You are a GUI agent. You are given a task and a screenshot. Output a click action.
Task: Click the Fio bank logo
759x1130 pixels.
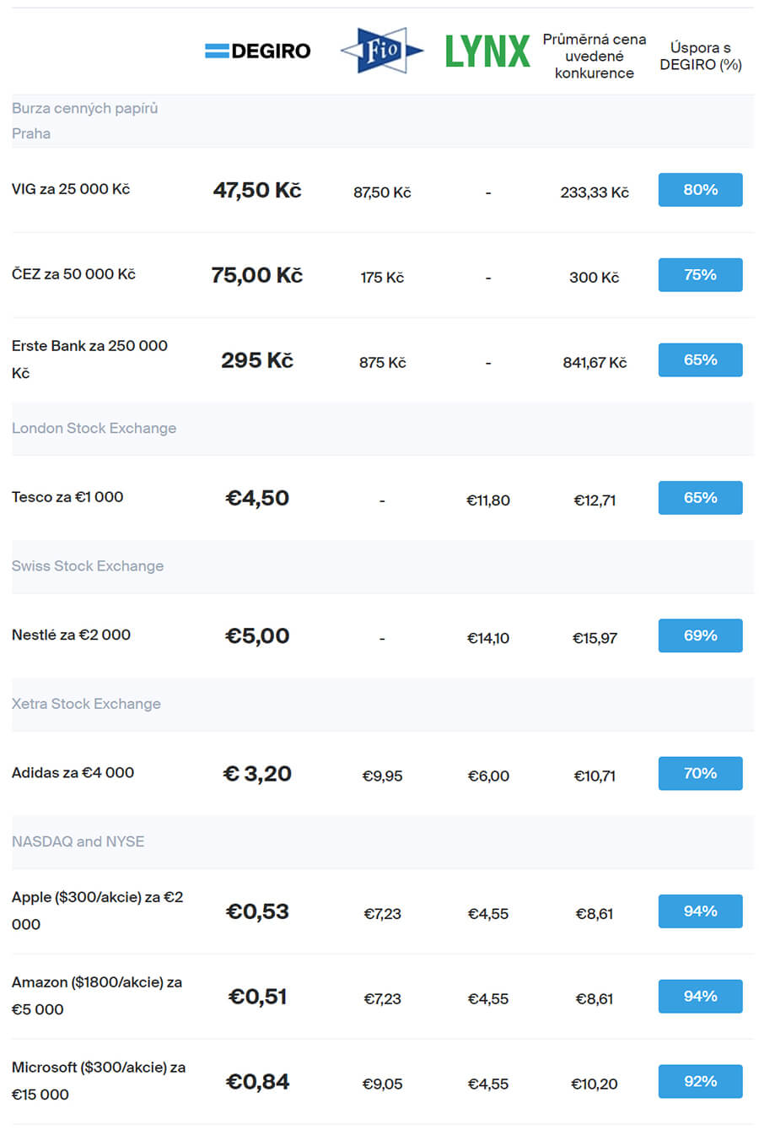pyautogui.click(x=382, y=51)
